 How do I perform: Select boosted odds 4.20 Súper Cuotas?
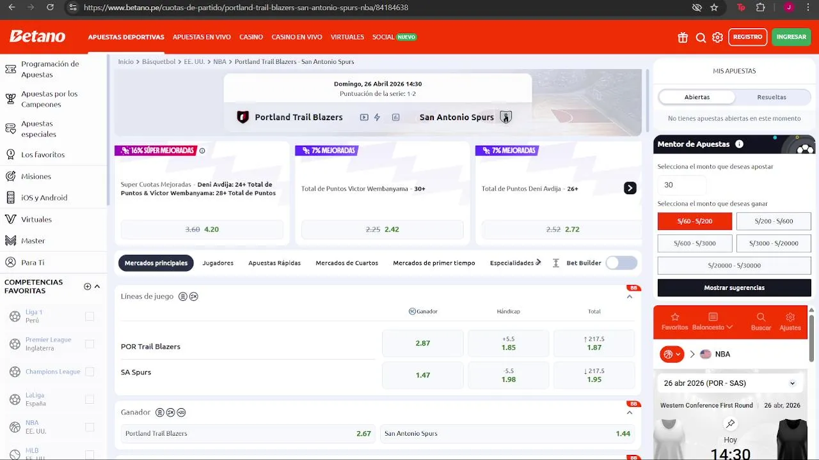pos(202,229)
